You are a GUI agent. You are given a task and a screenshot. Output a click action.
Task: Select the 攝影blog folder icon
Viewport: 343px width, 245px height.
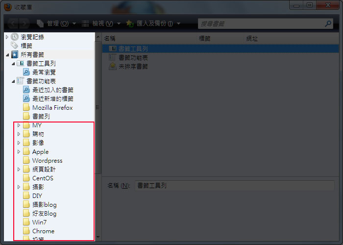26,204
